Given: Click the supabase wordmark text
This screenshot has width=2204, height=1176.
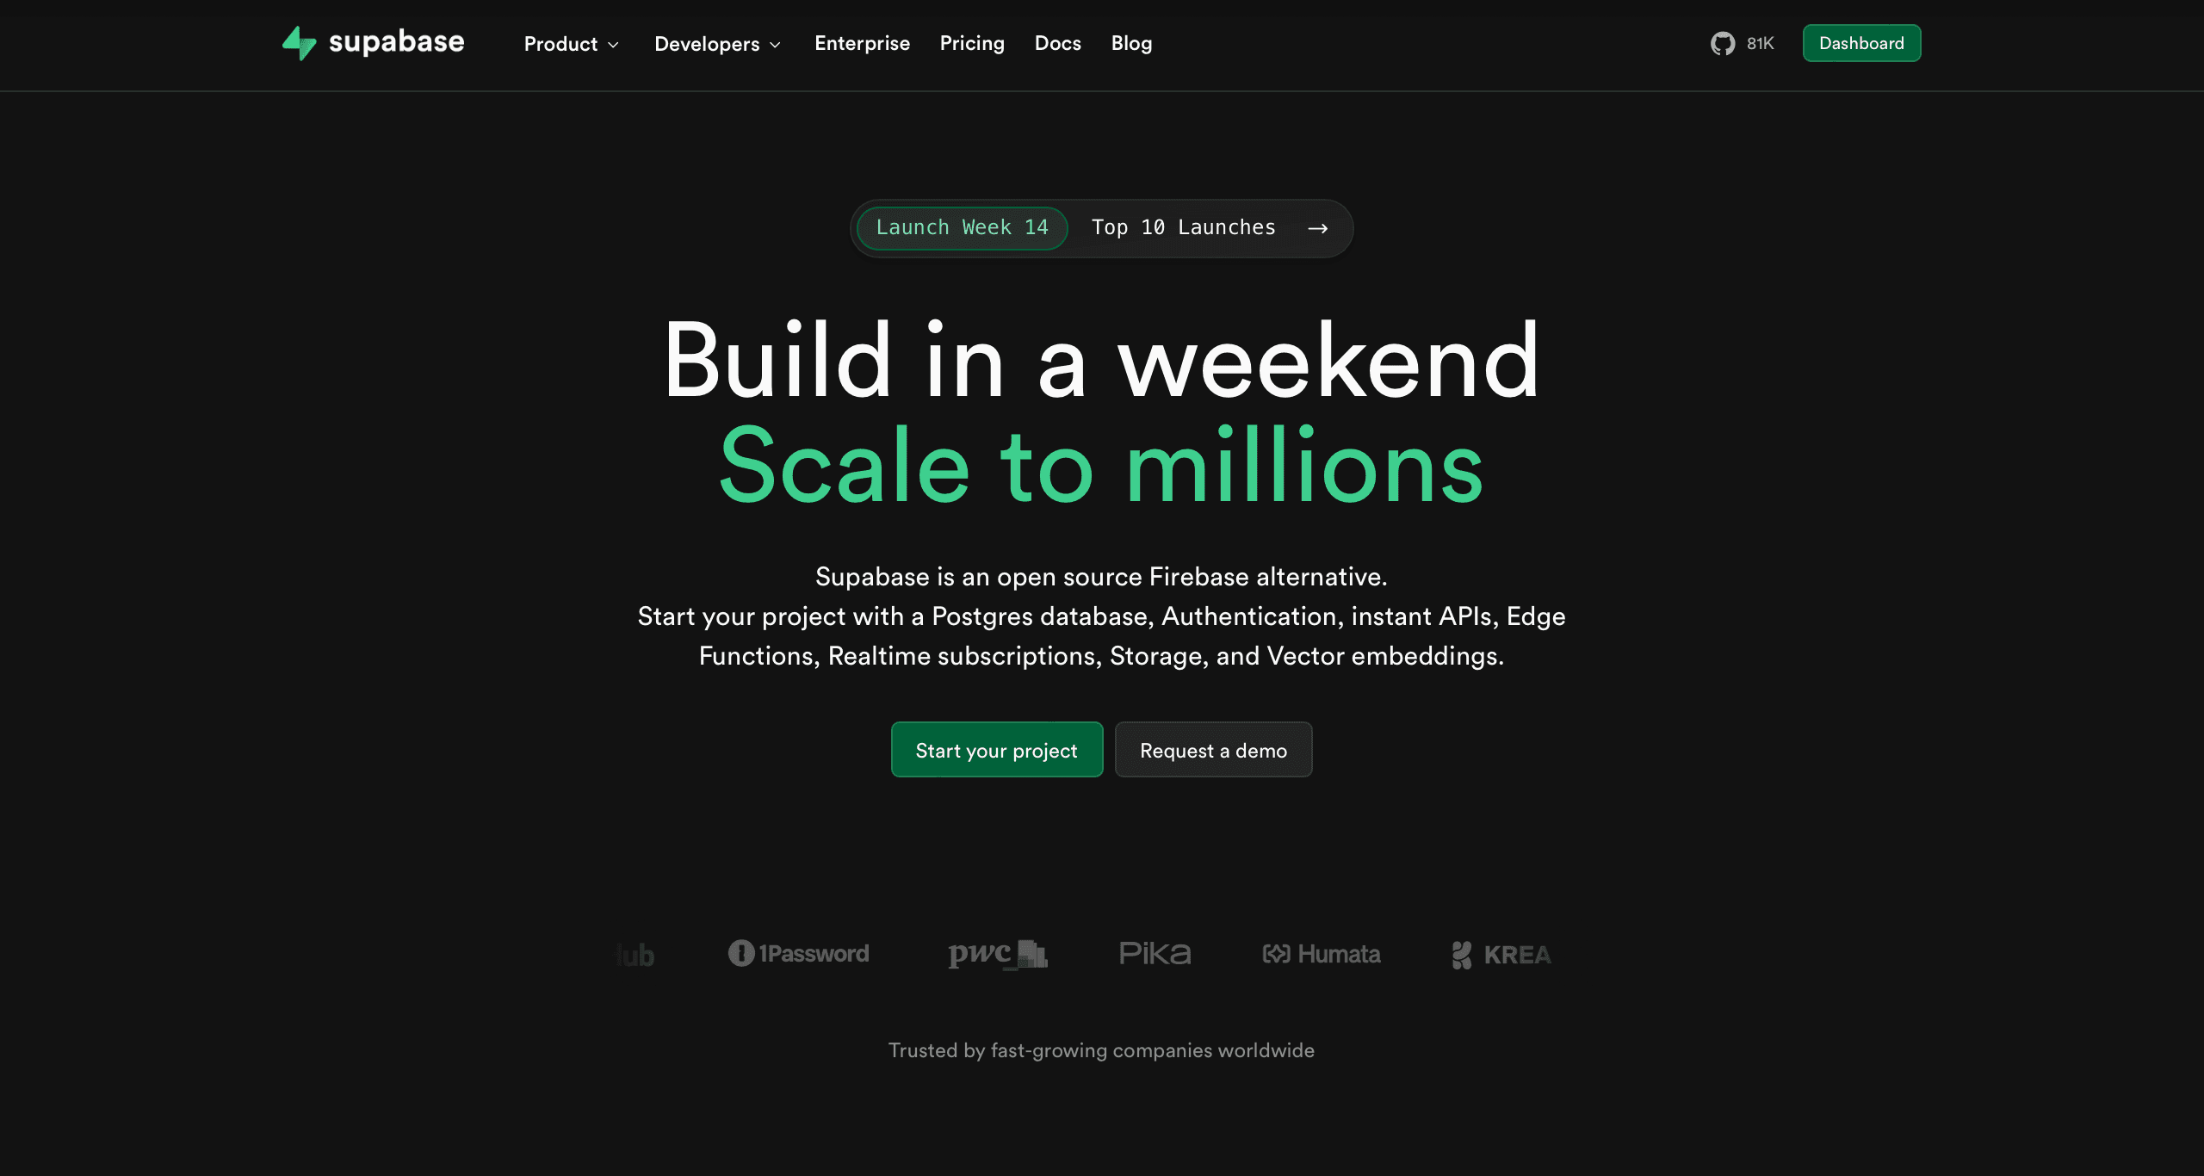Looking at the screenshot, I should pyautogui.click(x=397, y=42).
